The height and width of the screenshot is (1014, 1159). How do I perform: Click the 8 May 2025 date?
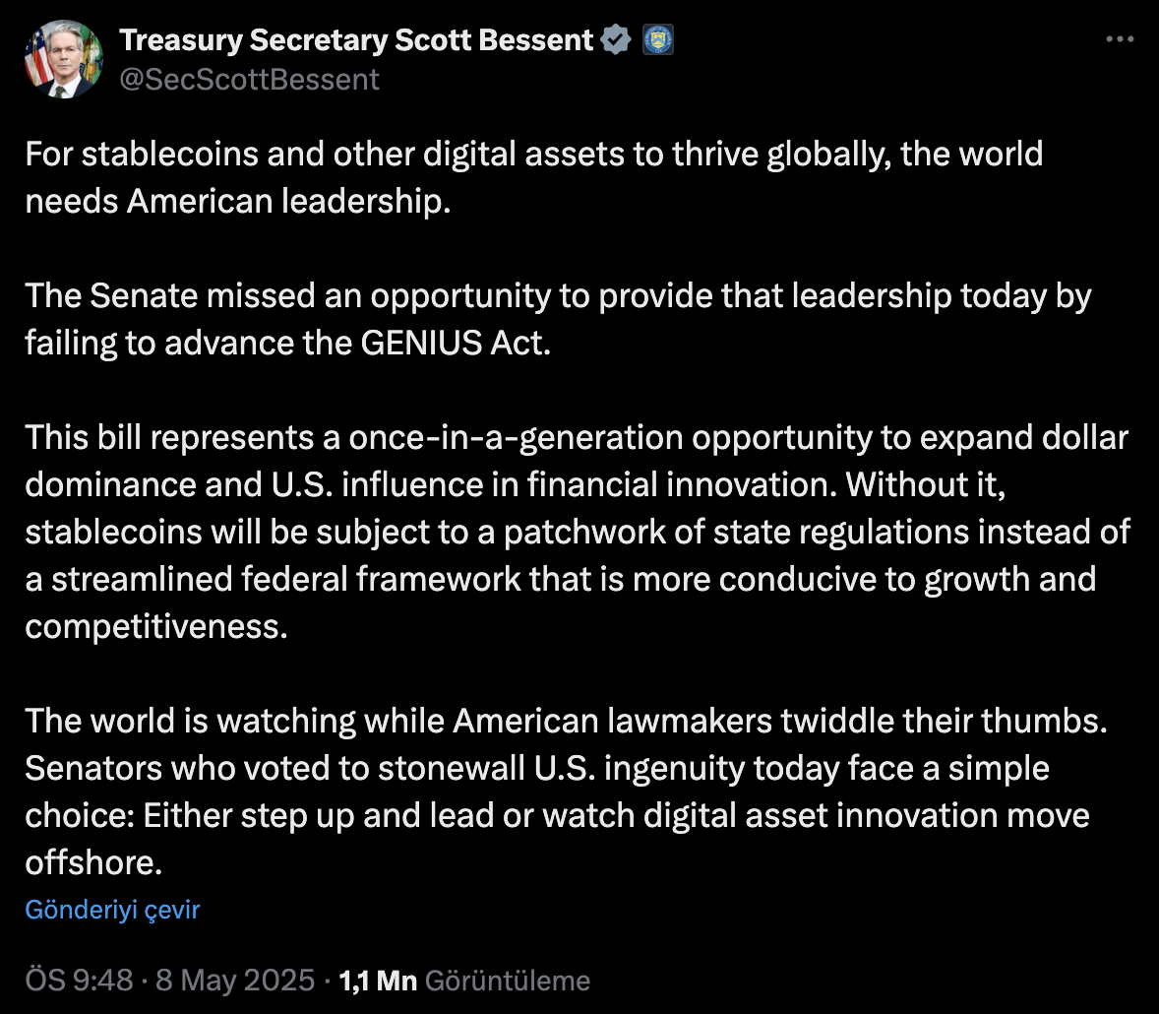point(235,980)
